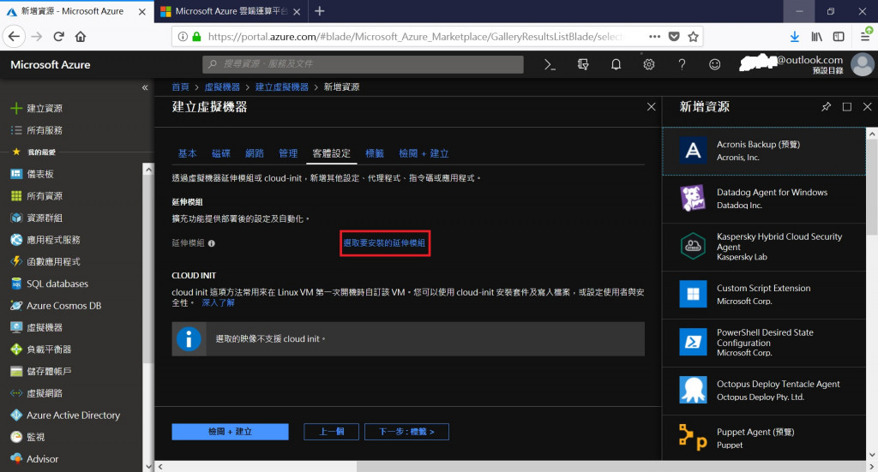Open SQL databases in sidebar

point(50,284)
